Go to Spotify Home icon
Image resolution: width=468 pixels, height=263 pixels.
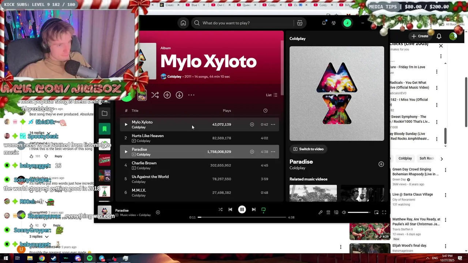point(183,23)
